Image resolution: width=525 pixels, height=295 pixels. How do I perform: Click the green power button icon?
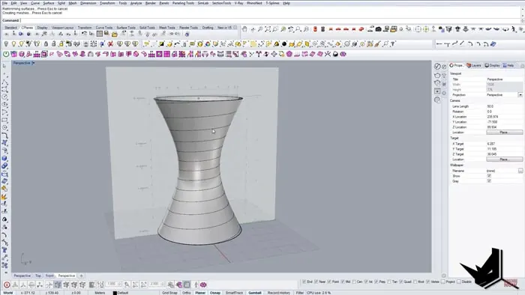point(6,54)
